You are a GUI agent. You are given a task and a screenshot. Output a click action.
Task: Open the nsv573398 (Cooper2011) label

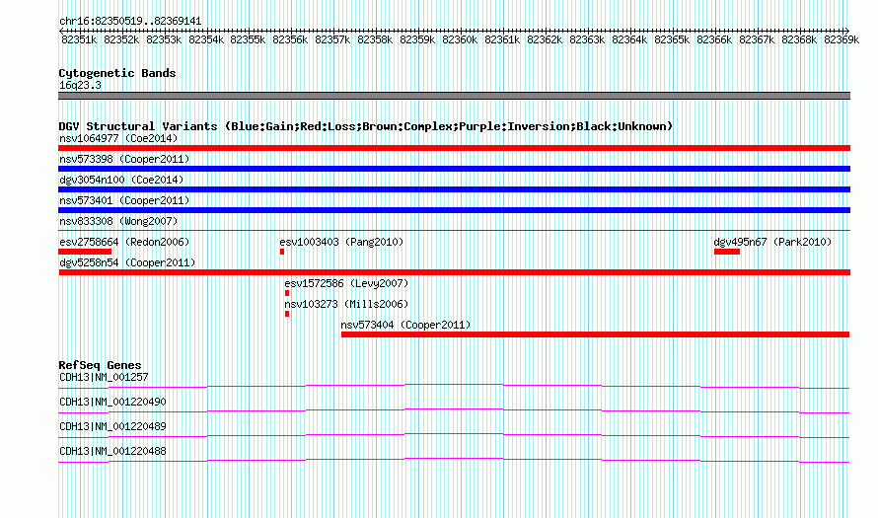124,159
